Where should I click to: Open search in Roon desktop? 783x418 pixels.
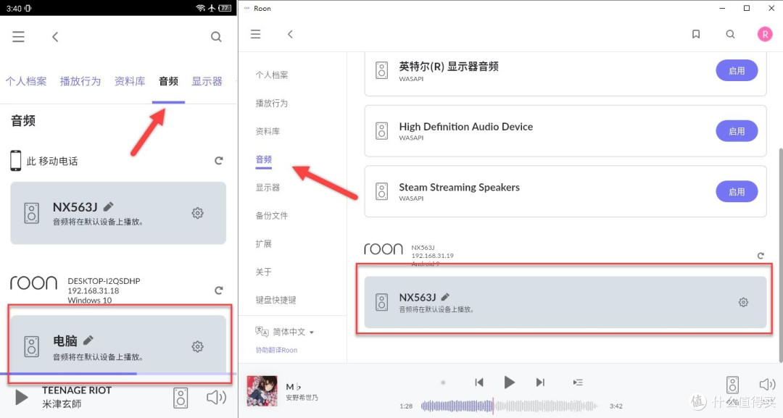(x=730, y=33)
